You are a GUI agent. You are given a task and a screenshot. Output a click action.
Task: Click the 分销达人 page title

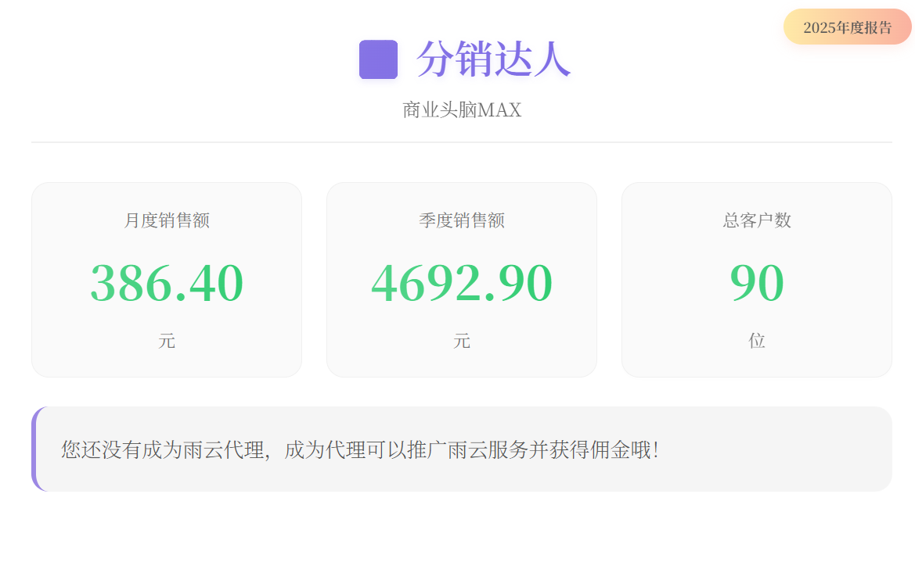click(x=493, y=59)
